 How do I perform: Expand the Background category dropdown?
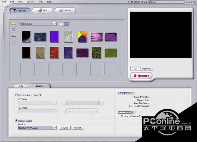click(55, 24)
